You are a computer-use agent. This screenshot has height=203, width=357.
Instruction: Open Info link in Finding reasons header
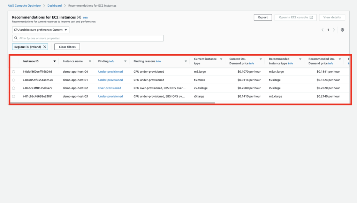pyautogui.click(x=158, y=61)
